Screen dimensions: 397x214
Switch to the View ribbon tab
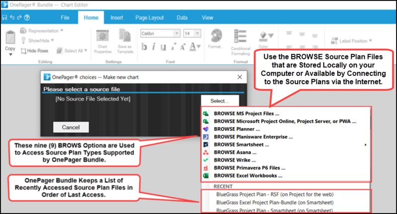tap(207, 18)
